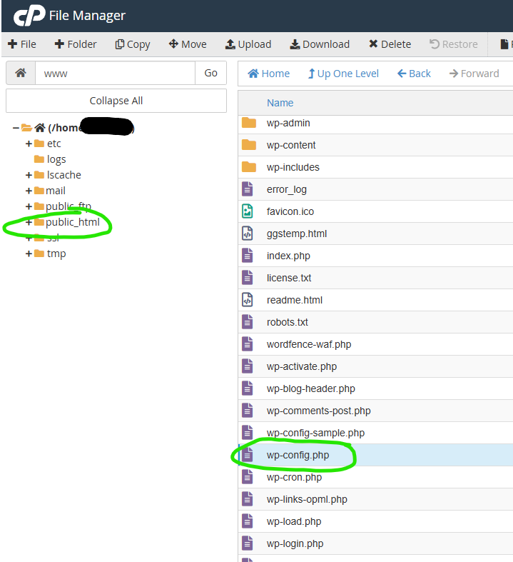513x562 pixels.
Task: Click the license.txt file icon
Action: 248,278
